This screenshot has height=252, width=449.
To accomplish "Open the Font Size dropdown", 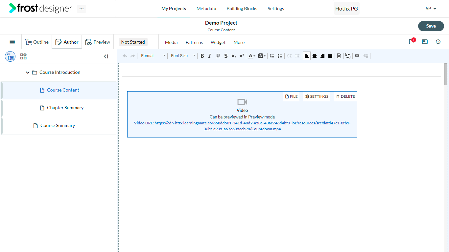I will point(183,56).
